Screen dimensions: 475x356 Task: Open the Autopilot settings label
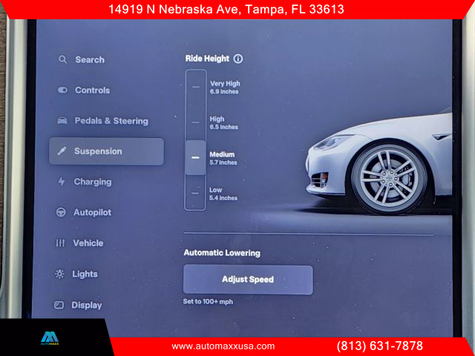pyautogui.click(x=92, y=213)
